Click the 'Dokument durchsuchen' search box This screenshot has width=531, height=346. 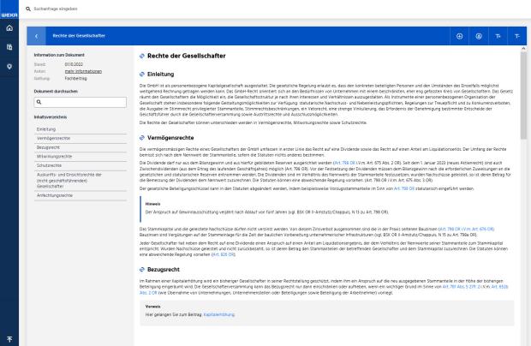click(79, 101)
